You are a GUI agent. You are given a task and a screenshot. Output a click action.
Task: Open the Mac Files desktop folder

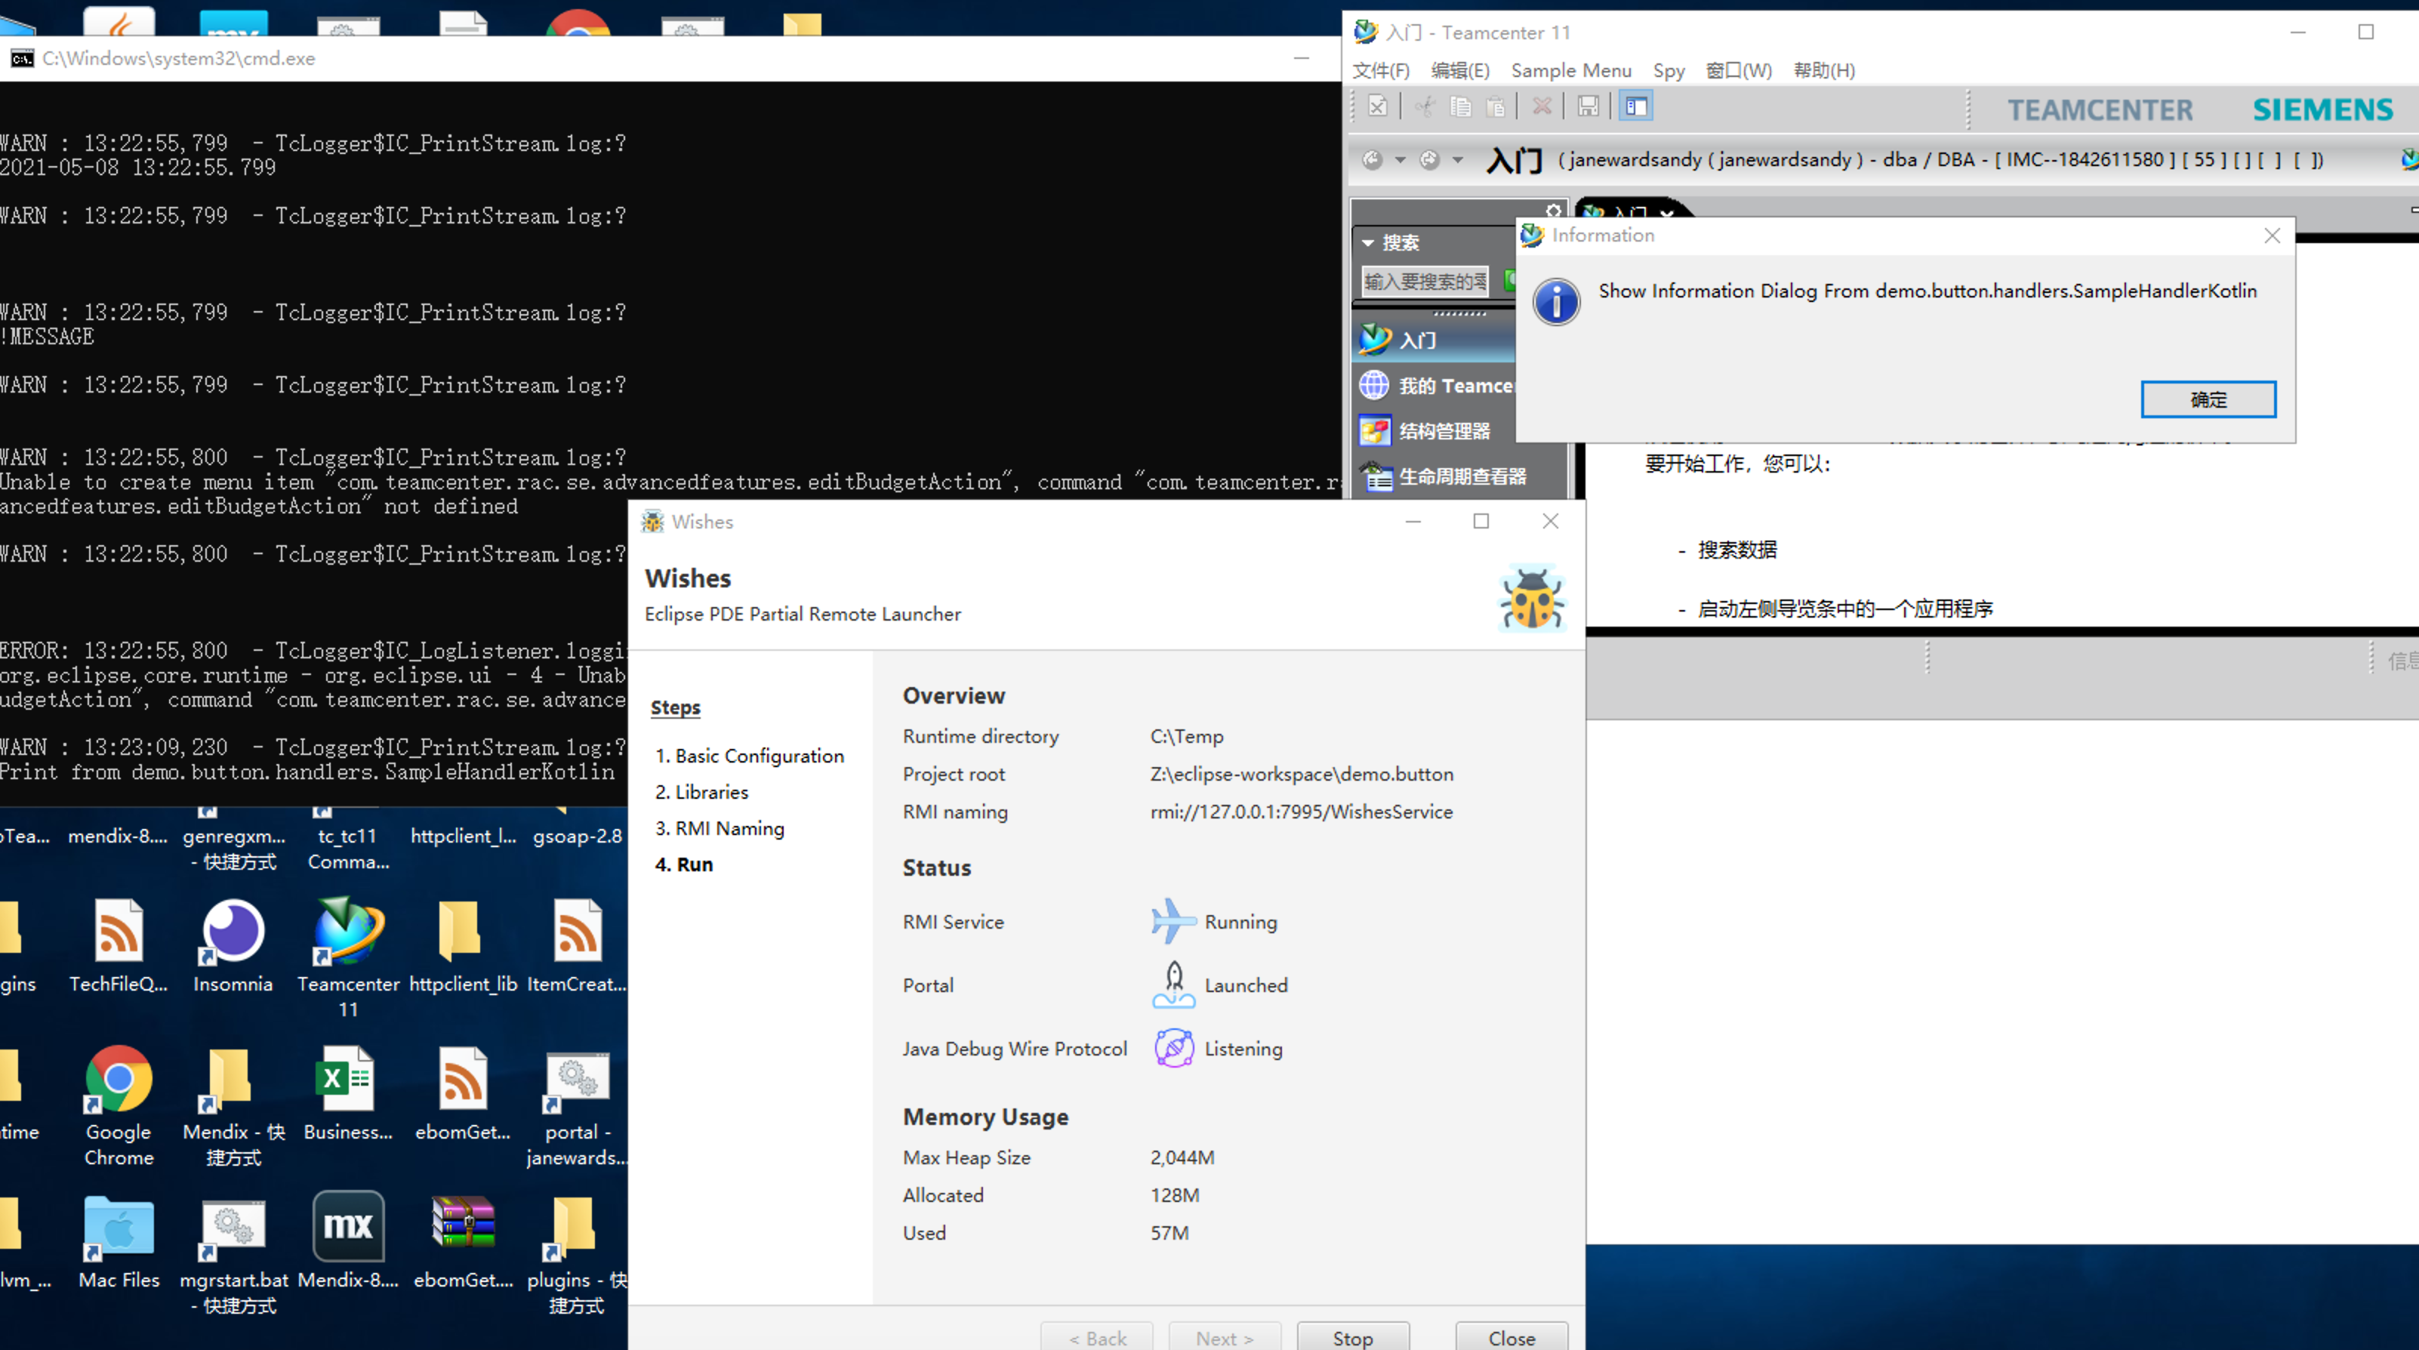tap(119, 1241)
